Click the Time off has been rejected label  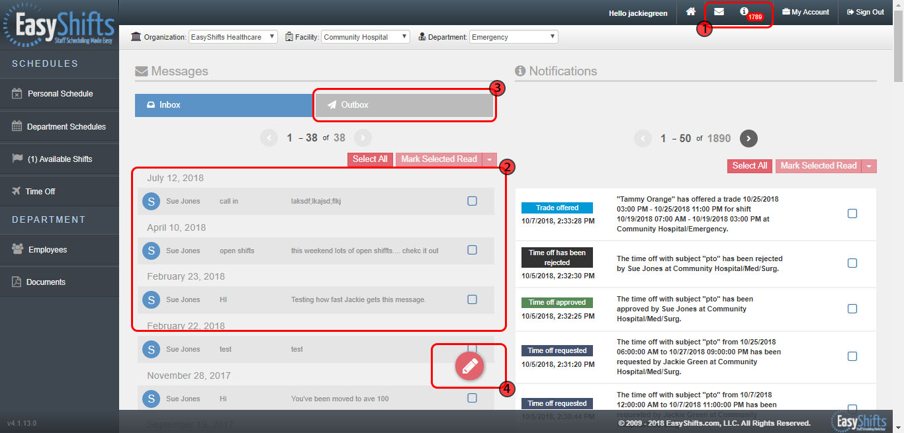pyautogui.click(x=557, y=258)
